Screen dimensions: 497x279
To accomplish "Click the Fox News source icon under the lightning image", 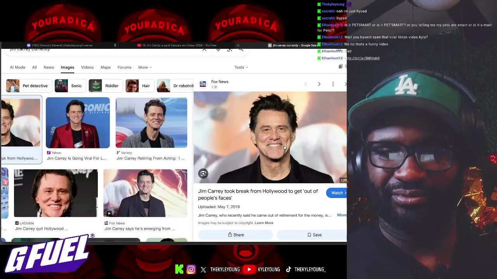I will pyautogui.click(x=106, y=223).
